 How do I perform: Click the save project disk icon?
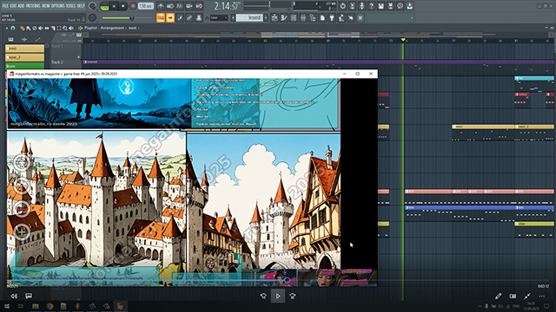(381, 6)
